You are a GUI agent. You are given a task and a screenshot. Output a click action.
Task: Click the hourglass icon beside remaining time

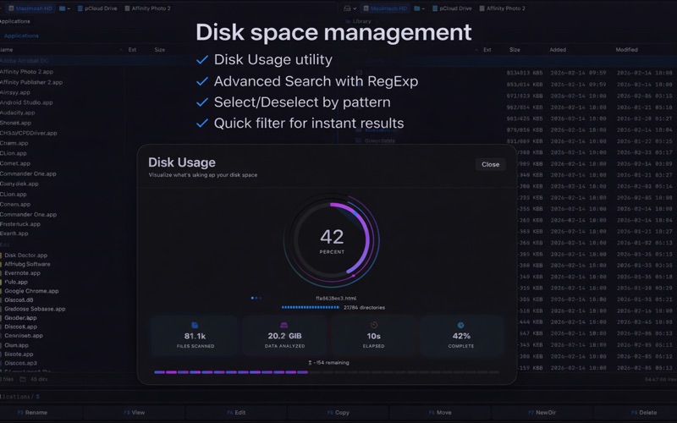(x=310, y=363)
